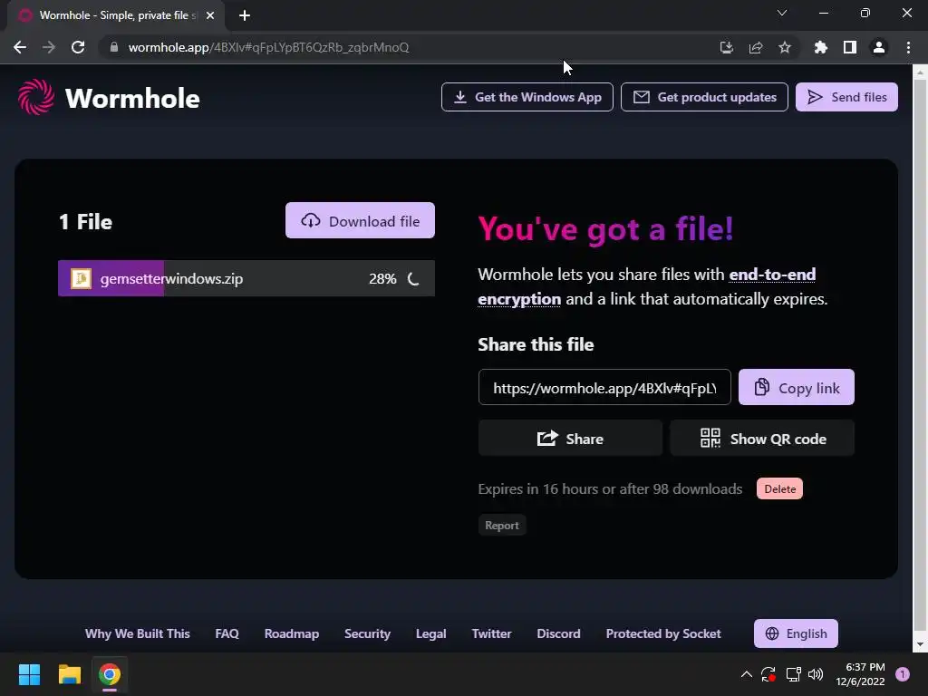The height and width of the screenshot is (696, 928).
Task: Open the FAQ link
Action: [x=227, y=633]
